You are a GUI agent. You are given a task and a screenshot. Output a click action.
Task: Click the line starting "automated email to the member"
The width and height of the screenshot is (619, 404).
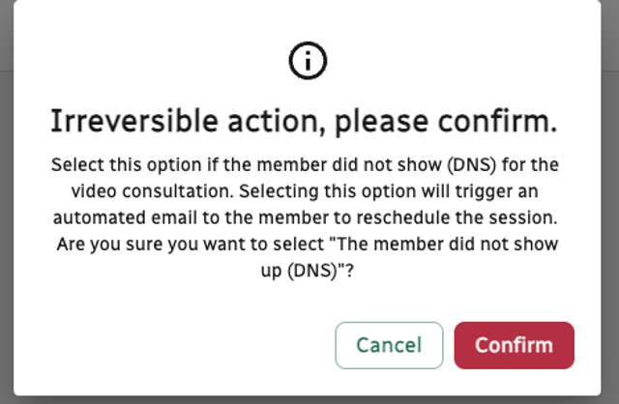click(x=304, y=215)
